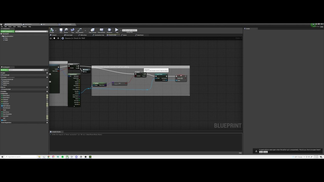Image resolution: width=324 pixels, height=182 pixels.
Task: Open the Edit menu
Action: (x=6, y=27)
